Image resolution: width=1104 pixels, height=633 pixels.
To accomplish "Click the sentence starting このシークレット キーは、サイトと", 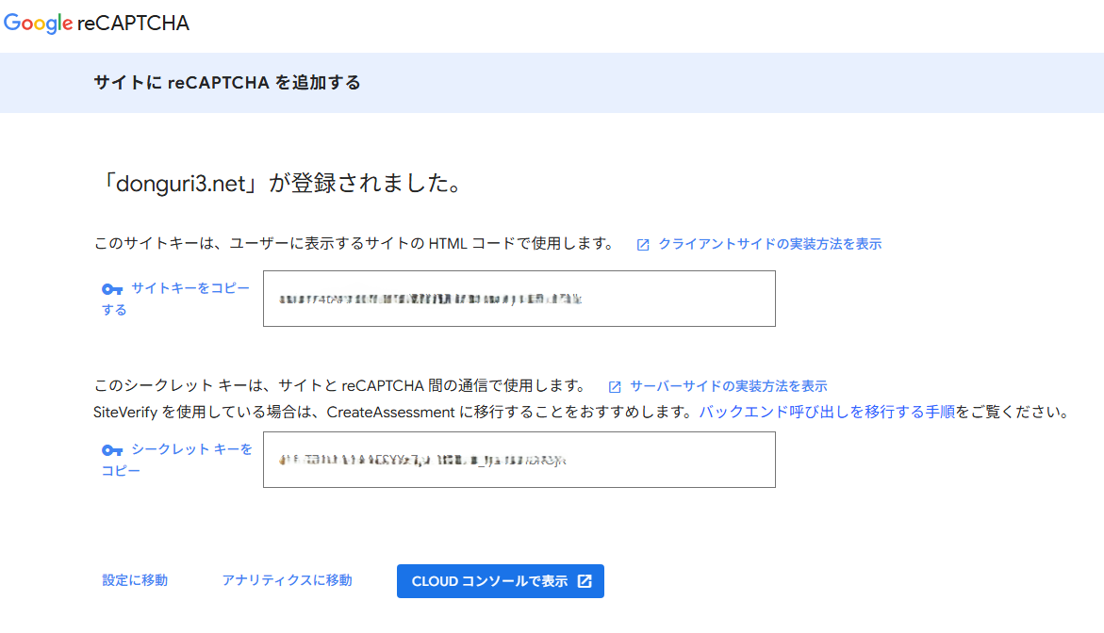I will [340, 385].
